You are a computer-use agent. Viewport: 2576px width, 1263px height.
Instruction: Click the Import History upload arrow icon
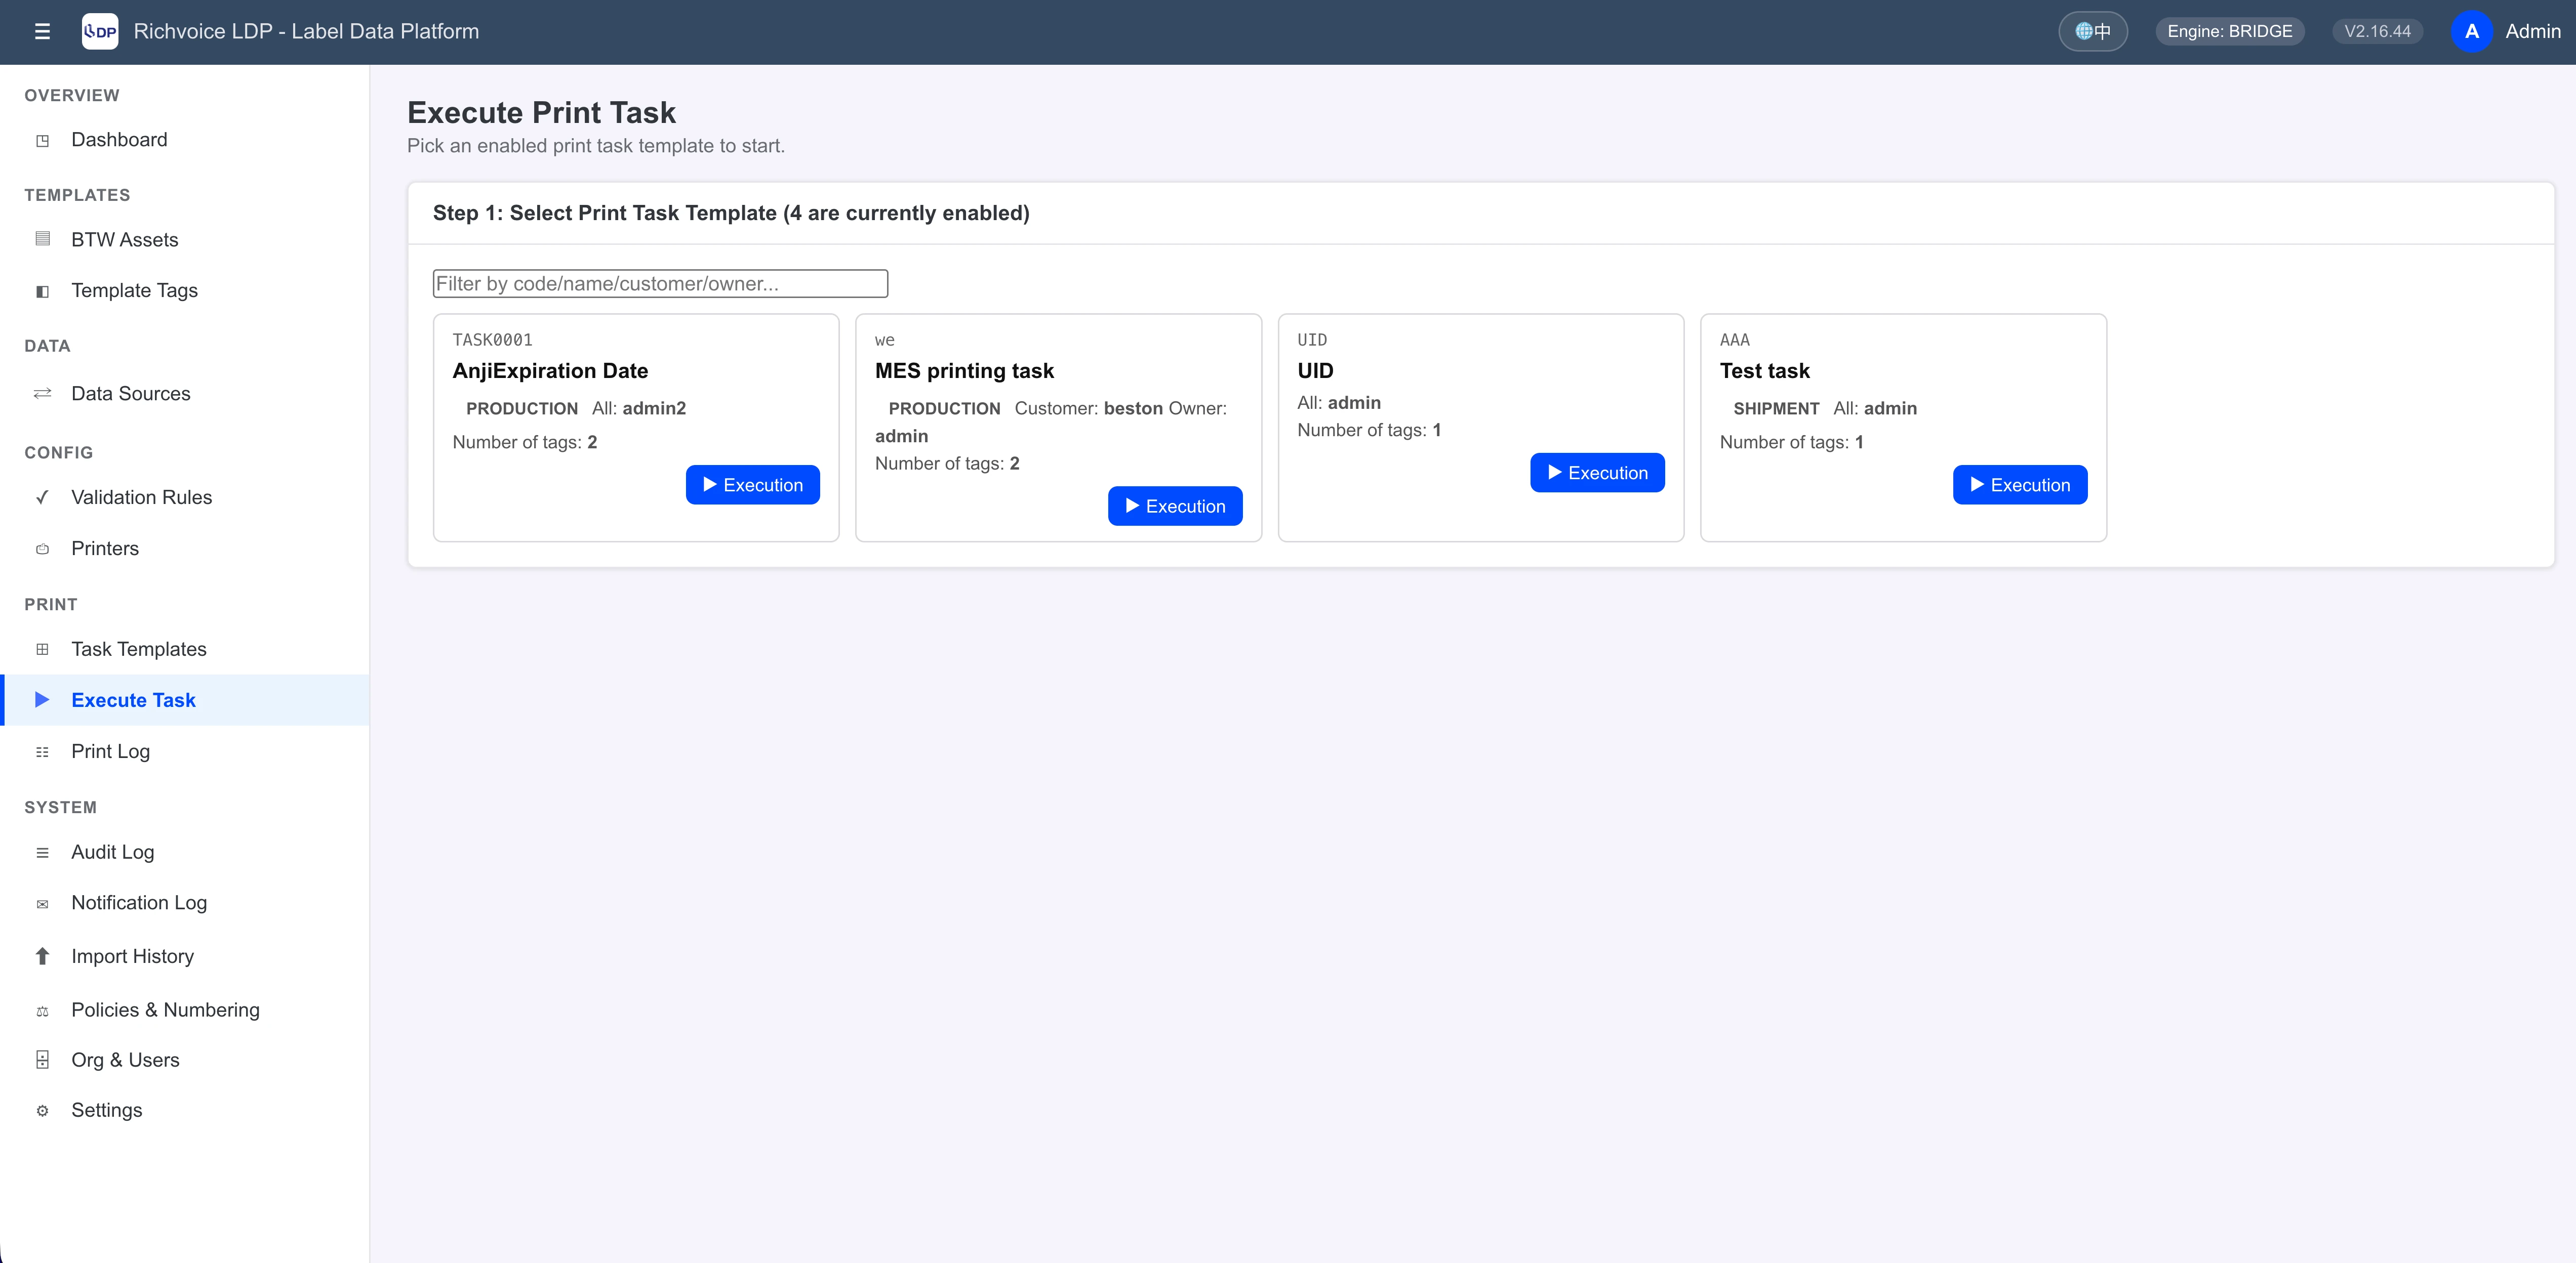pyautogui.click(x=42, y=956)
